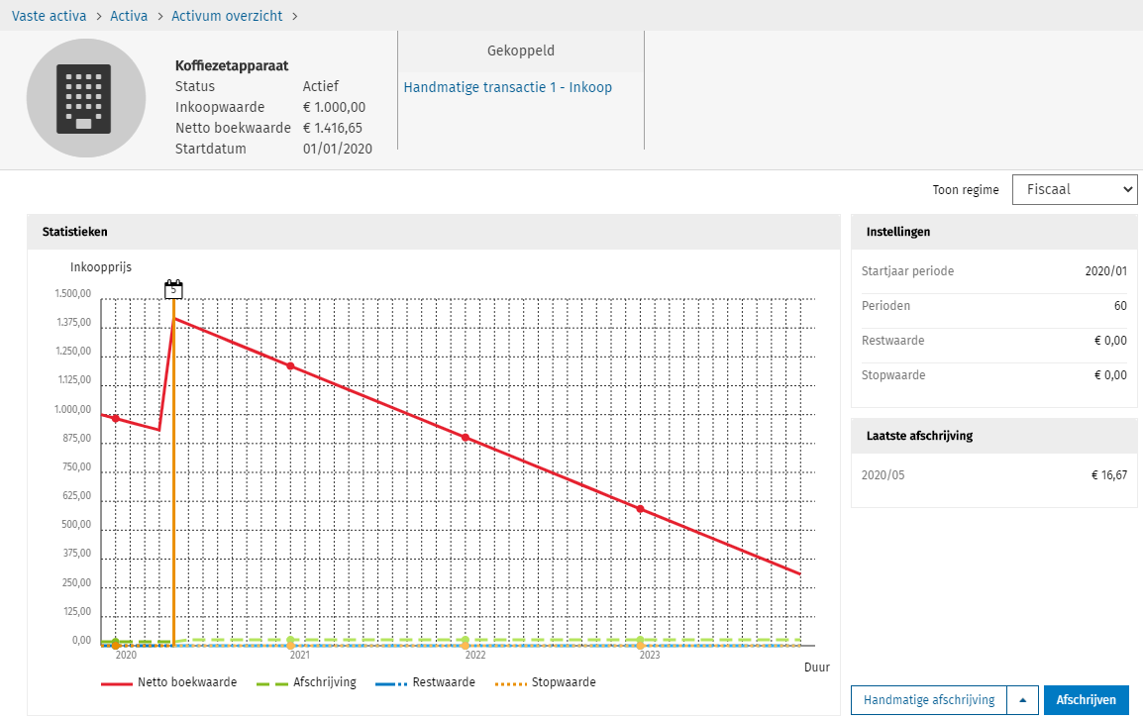The width and height of the screenshot is (1143, 720).
Task: Click the Laatste afschrijving 2020/05 entry
Action: coord(993,475)
